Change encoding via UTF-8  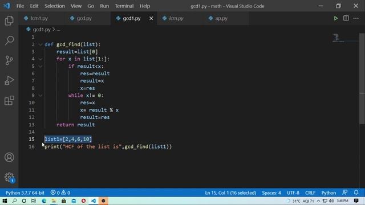pyautogui.click(x=293, y=192)
